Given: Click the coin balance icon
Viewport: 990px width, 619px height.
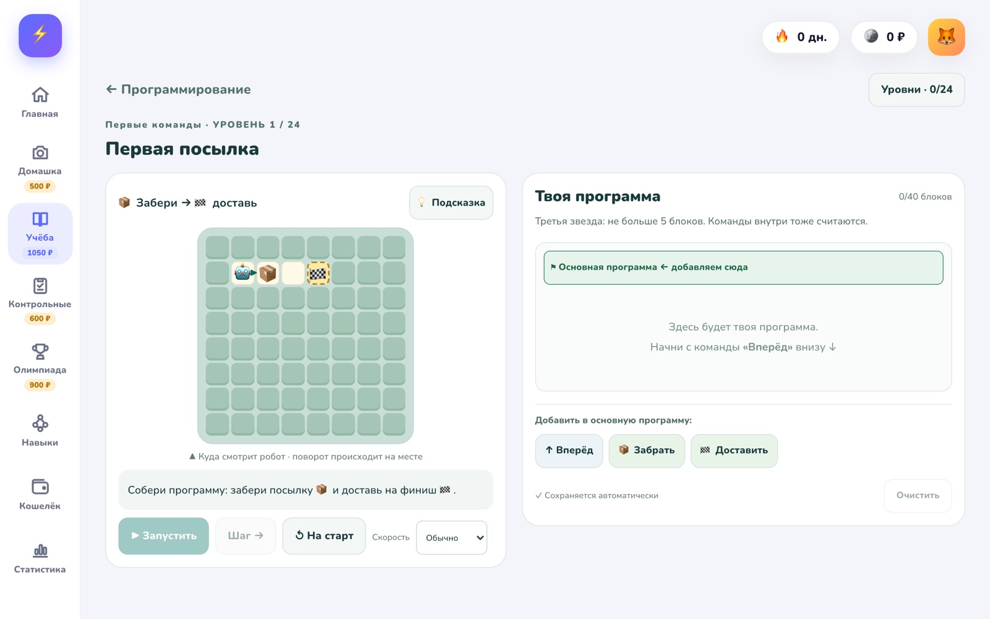Looking at the screenshot, I should [871, 37].
